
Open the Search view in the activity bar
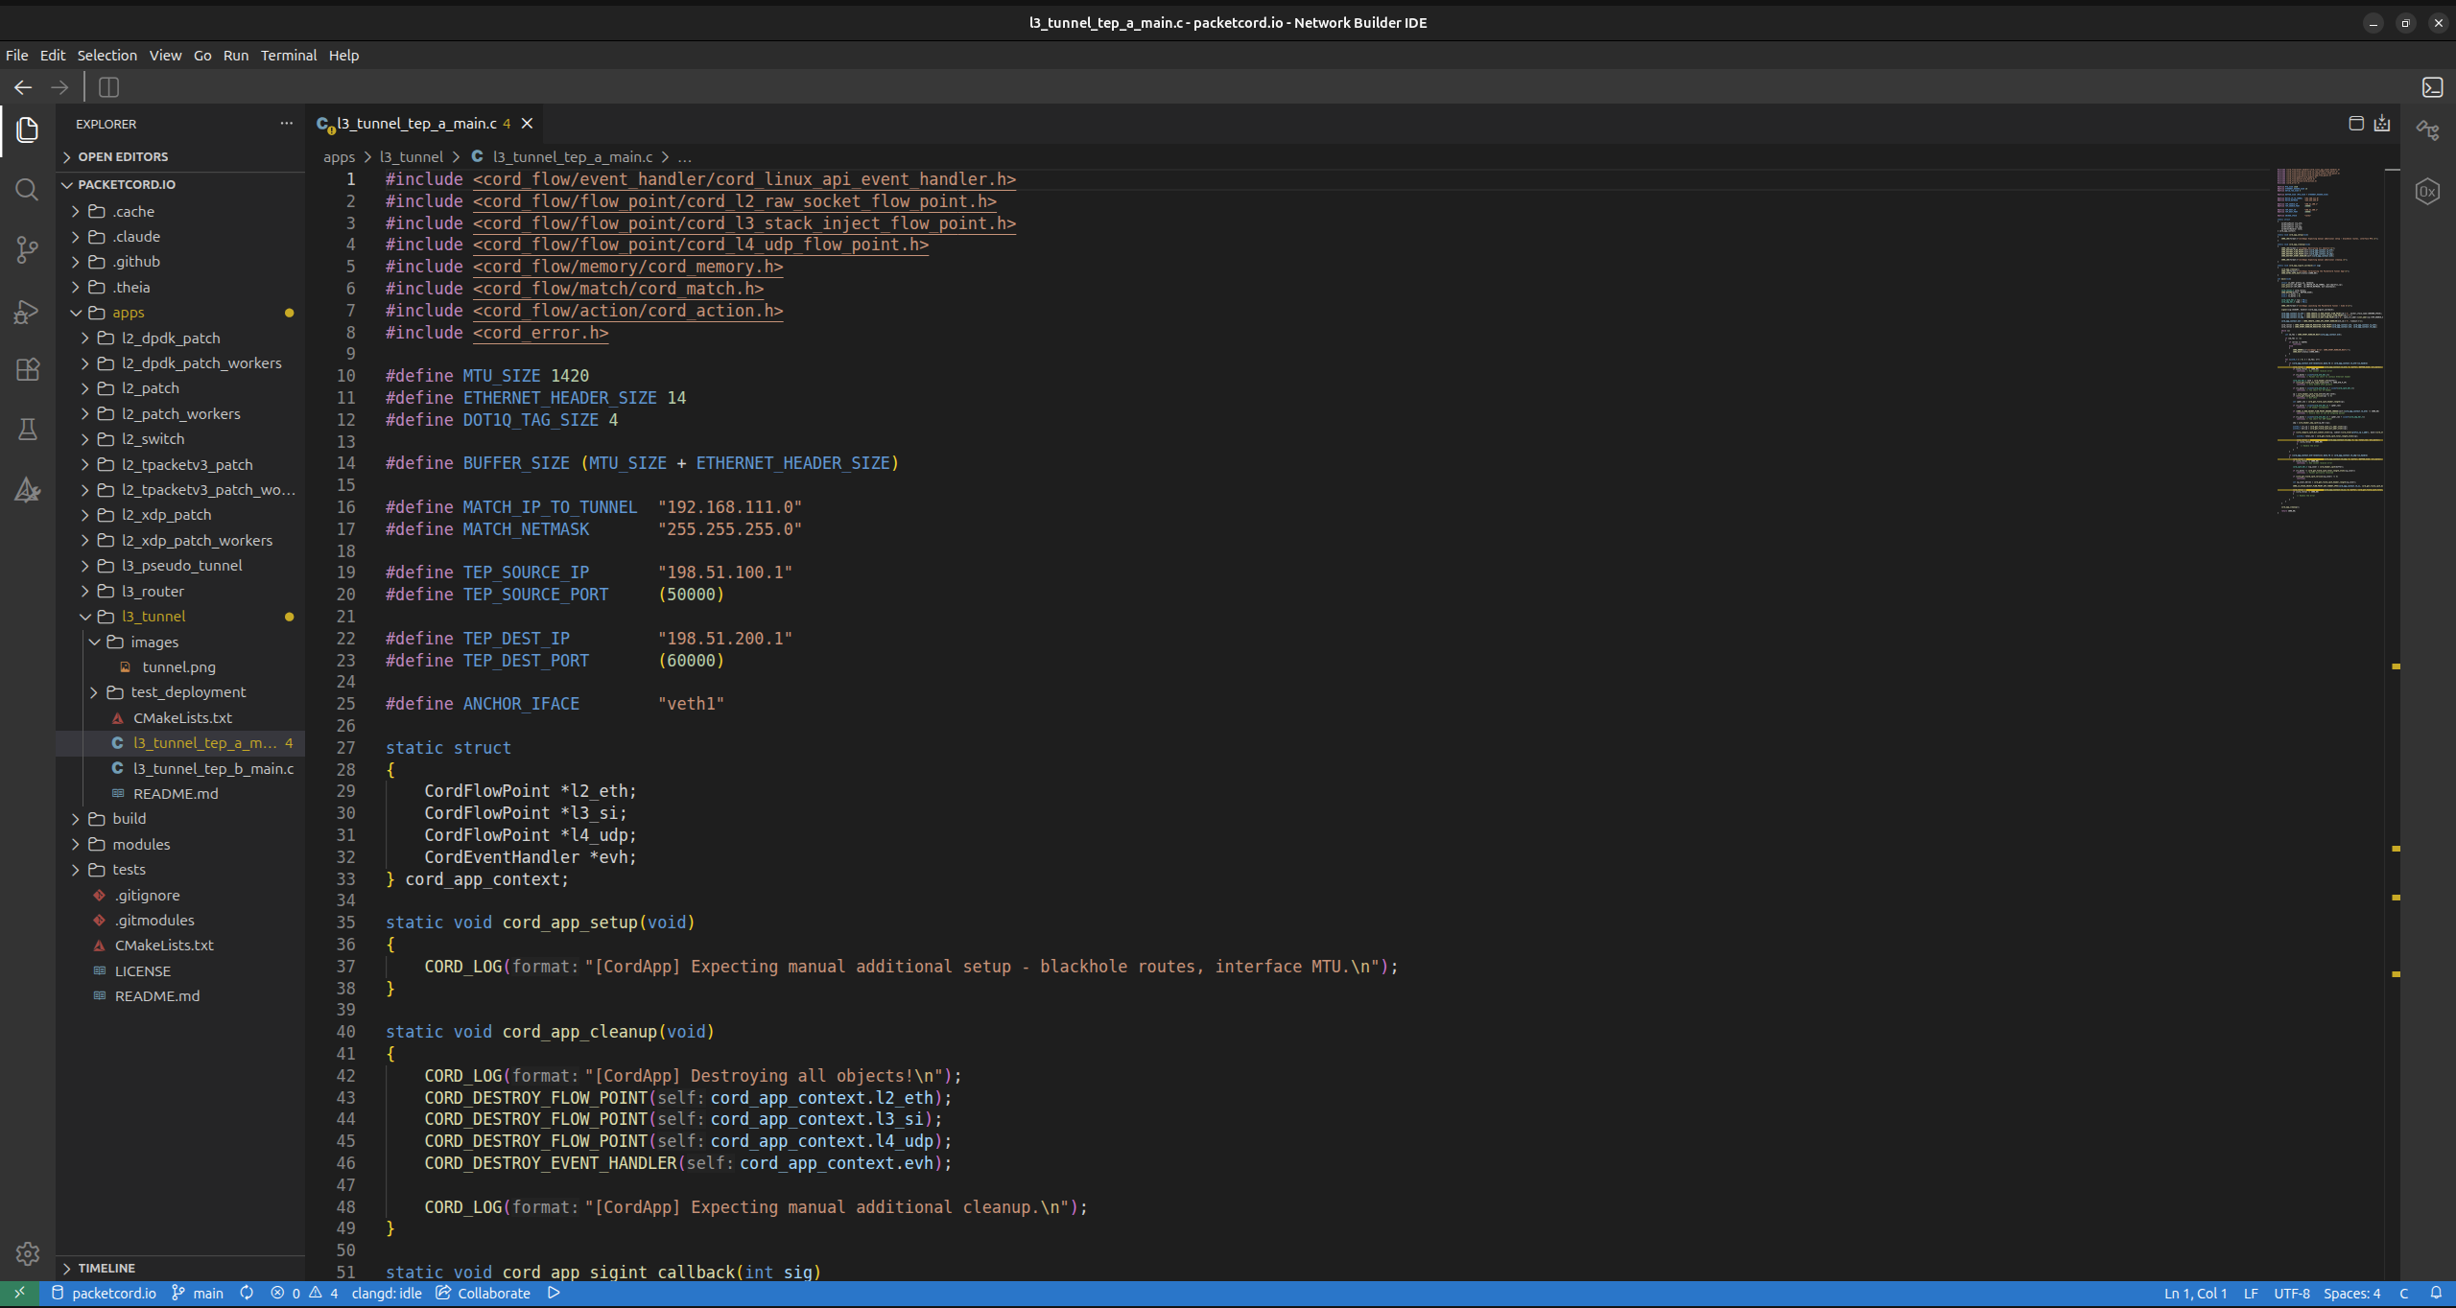pos(27,189)
